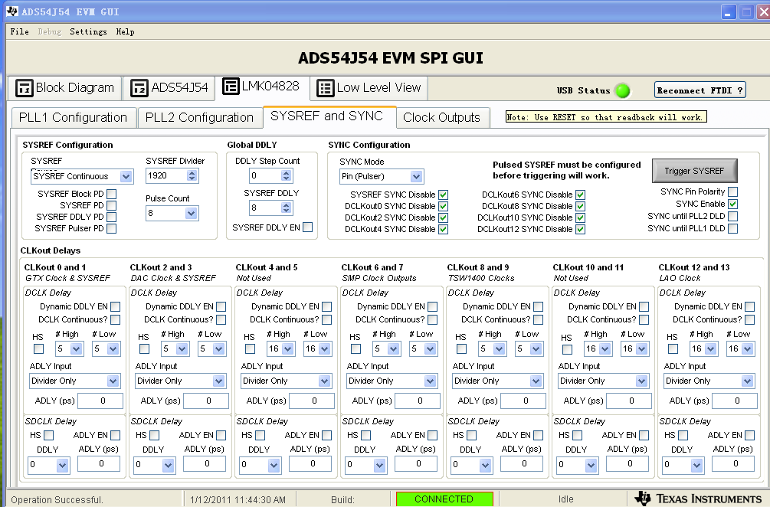The image size is (770, 507).
Task: Increment the SYSREF Divider value
Action: (192, 172)
